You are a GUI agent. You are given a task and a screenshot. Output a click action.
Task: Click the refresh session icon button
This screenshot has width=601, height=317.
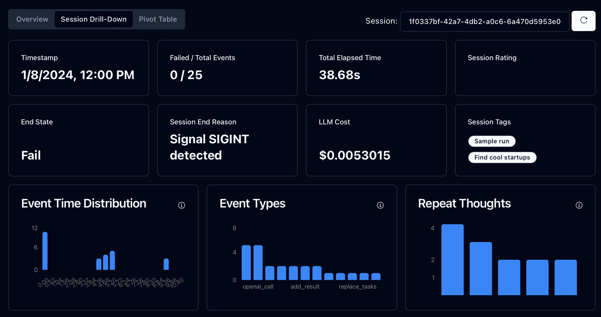click(x=583, y=21)
